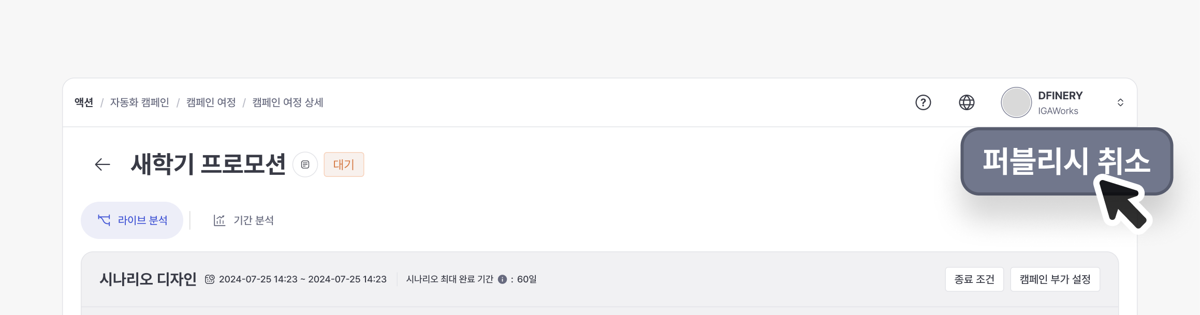Click the 대기 status badge

click(x=344, y=164)
